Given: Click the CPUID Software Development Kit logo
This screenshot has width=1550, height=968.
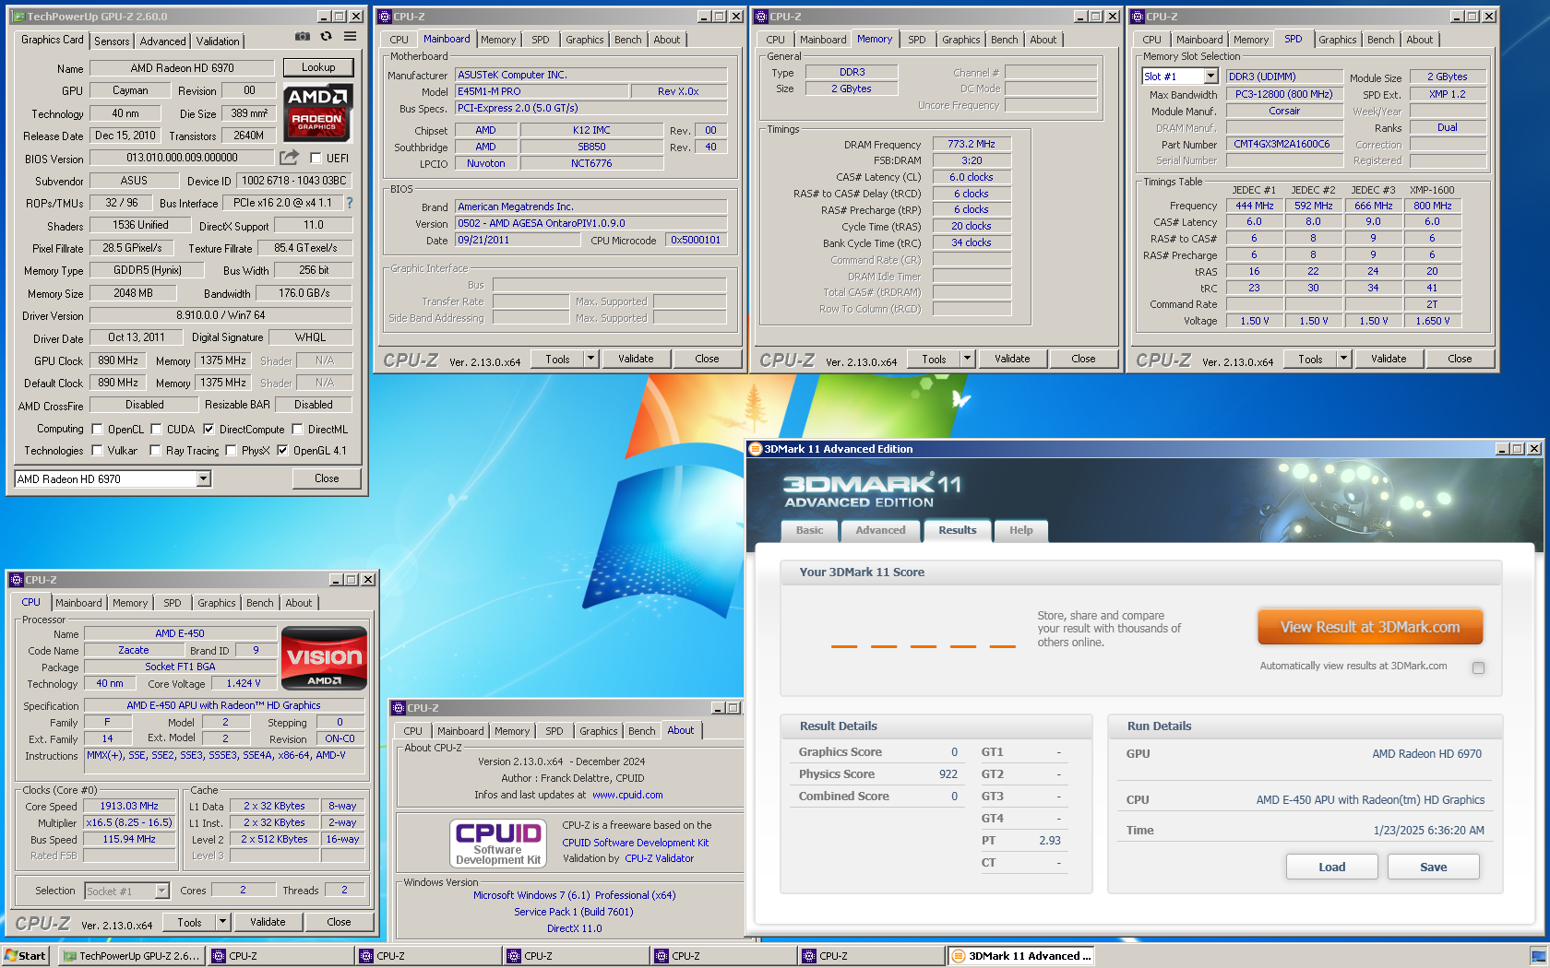Looking at the screenshot, I should point(498,843).
